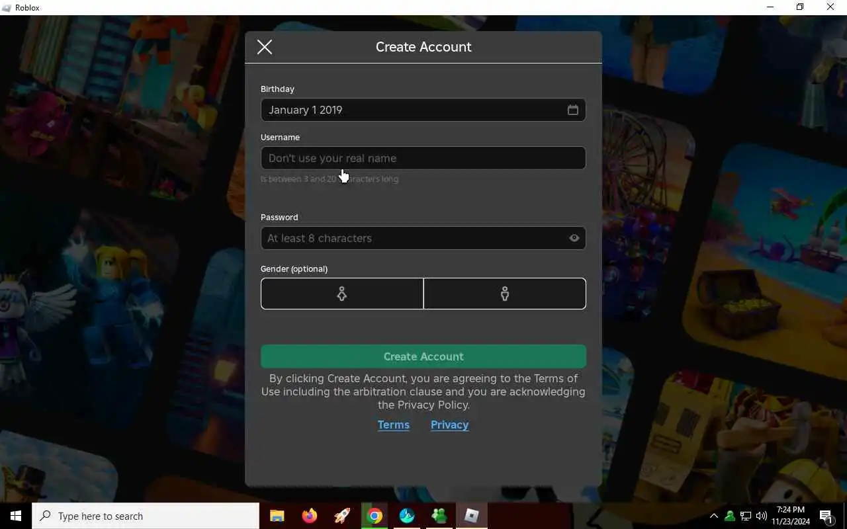Minimize the Roblox window
This screenshot has height=529, width=847.
[x=770, y=7]
